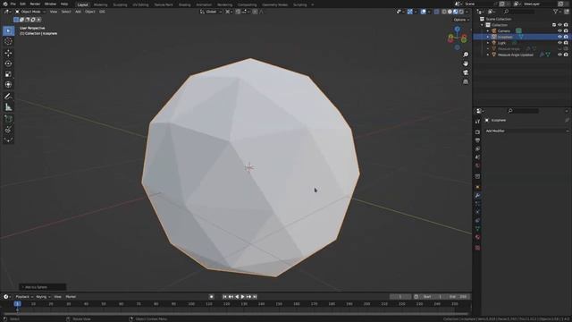Switch to the Shading workspace tab
Image resolution: width=572 pixels, height=322 pixels.
point(185,4)
